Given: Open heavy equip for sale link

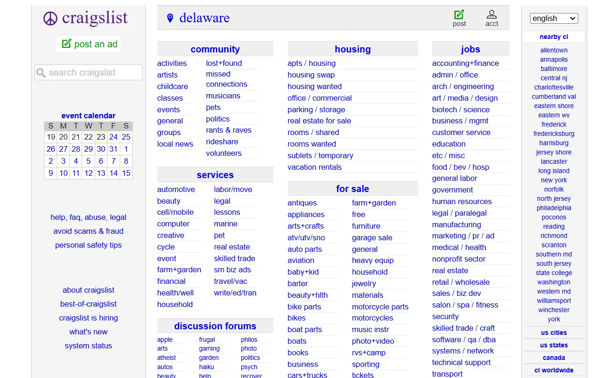Looking at the screenshot, I should coord(373,261).
